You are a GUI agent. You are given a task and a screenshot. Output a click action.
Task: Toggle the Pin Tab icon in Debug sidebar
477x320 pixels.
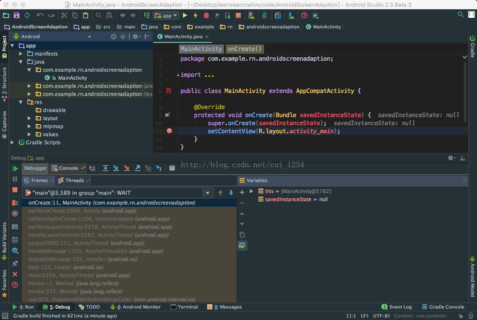[x=14, y=263]
